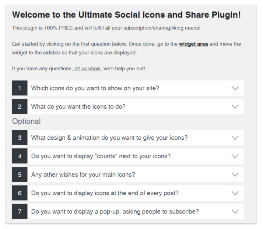Open the 'display counts next to your icons' question
The height and width of the screenshot is (229, 263).
(x=101, y=156)
